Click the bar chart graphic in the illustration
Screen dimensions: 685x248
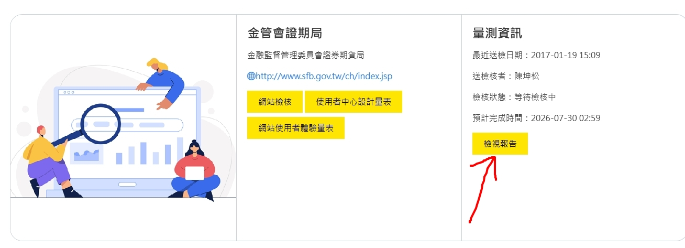(150, 151)
